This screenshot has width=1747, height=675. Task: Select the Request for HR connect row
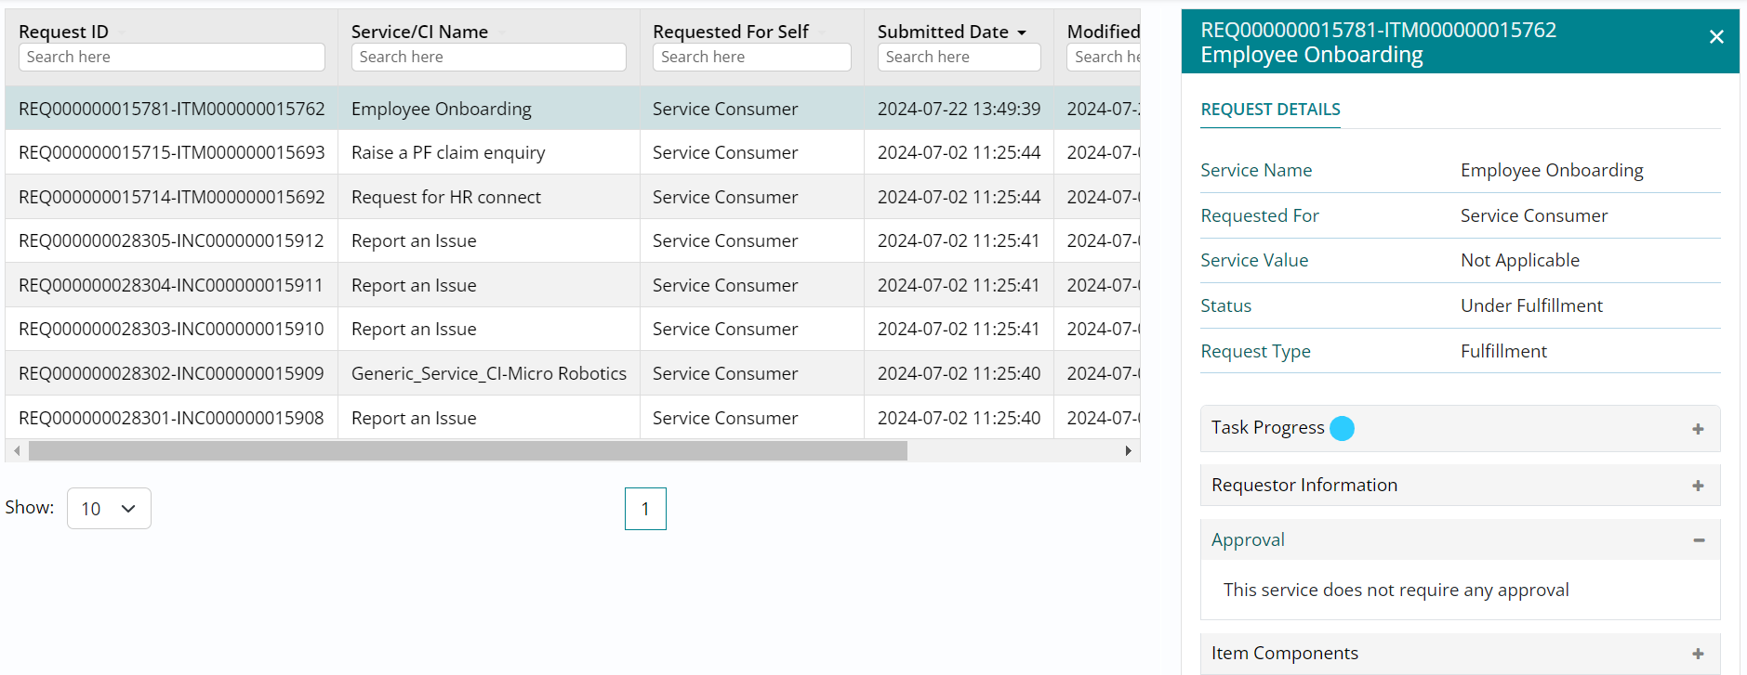(446, 197)
